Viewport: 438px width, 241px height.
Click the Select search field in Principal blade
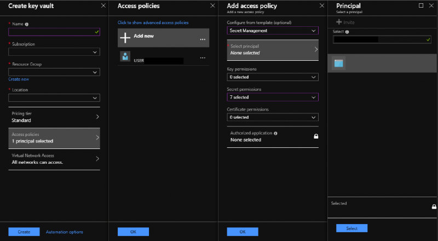coord(382,39)
